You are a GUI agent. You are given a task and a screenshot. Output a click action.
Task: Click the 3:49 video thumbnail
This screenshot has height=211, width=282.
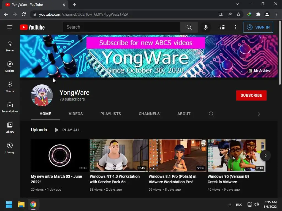click(119, 156)
